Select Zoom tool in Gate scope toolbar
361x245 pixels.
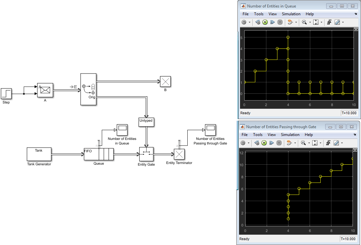pyautogui.click(x=303, y=143)
